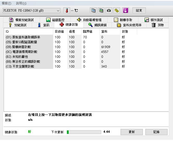Screen dimensions: 173x141
Task: Click the 記錄 log button
Action: [x=156, y=132]
